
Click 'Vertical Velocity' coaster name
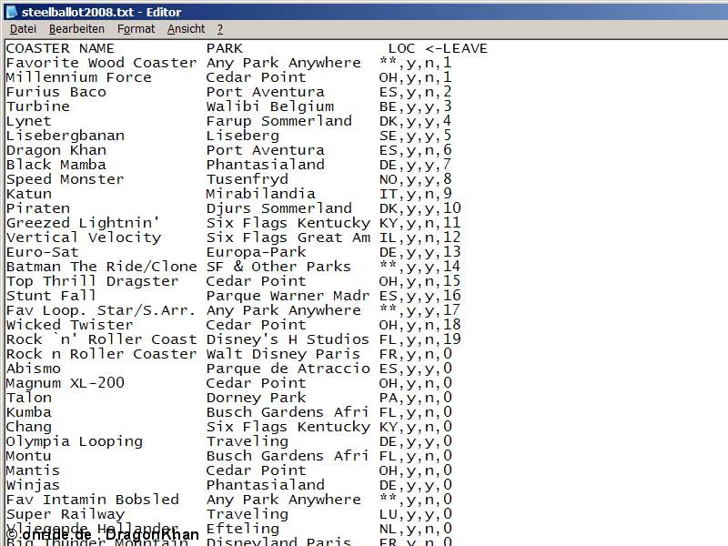pos(84,238)
